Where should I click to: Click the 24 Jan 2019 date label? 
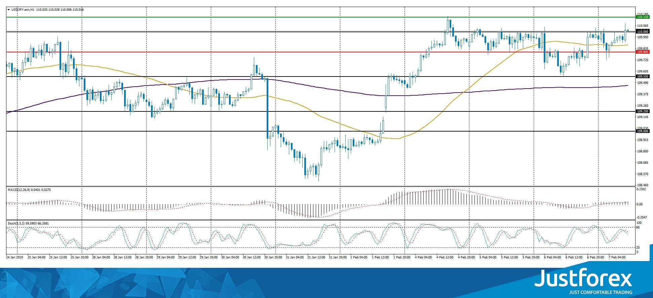coord(14,257)
